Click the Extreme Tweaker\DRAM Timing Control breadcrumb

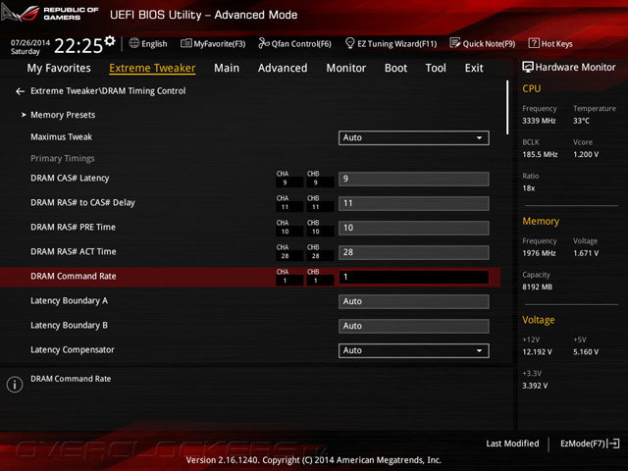(108, 91)
